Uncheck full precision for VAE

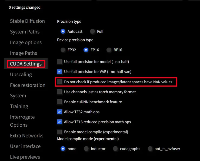[59, 72]
